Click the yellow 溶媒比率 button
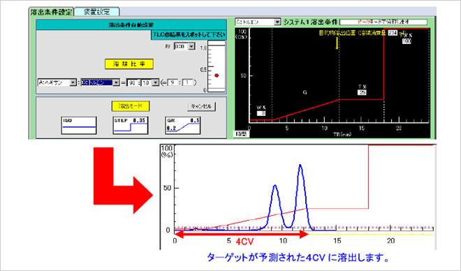The image size is (461, 271). click(129, 64)
